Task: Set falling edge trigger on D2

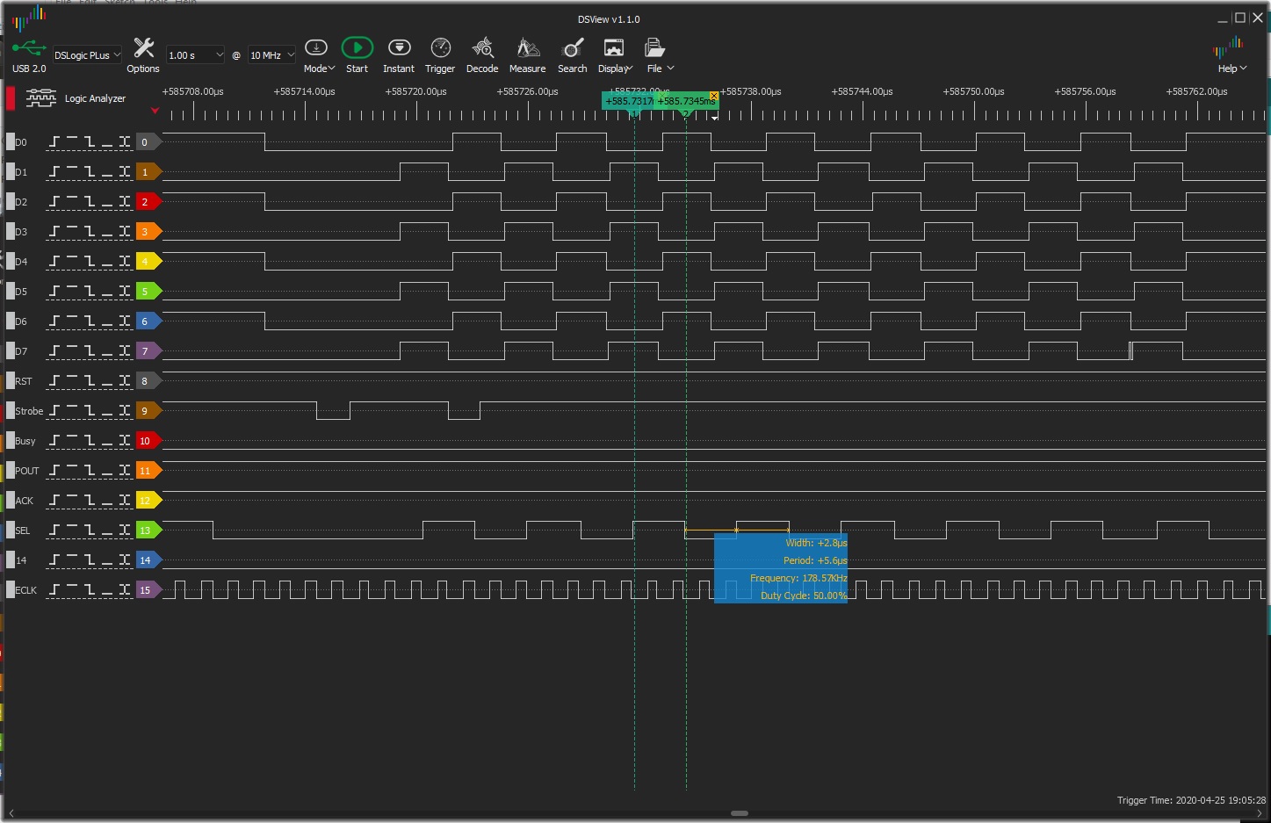Action: click(90, 202)
